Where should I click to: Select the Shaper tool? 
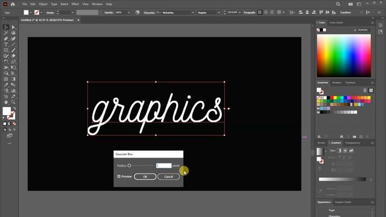[x=6, y=56]
